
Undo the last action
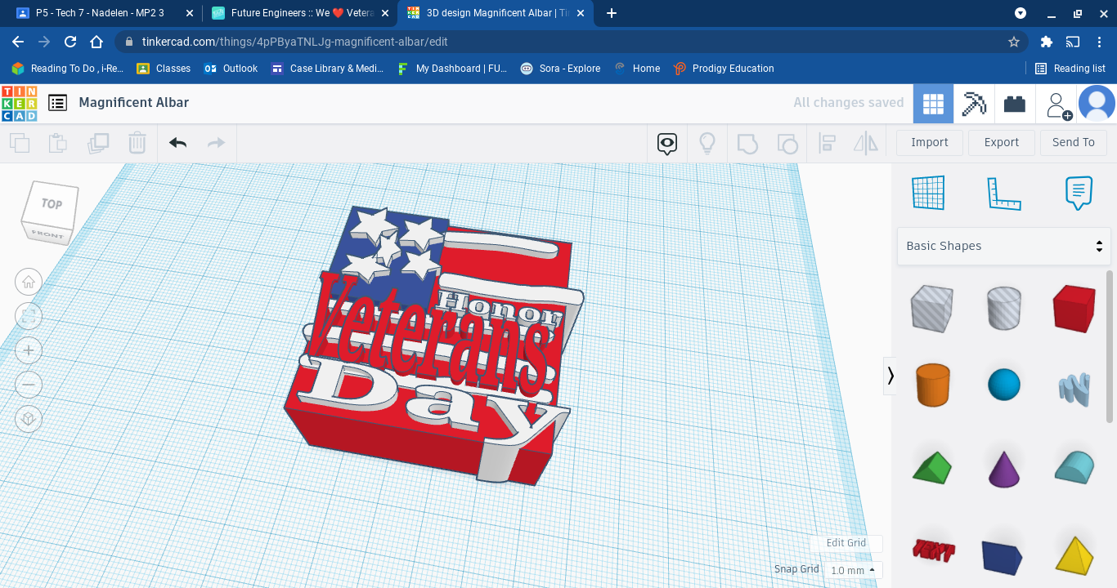(177, 143)
